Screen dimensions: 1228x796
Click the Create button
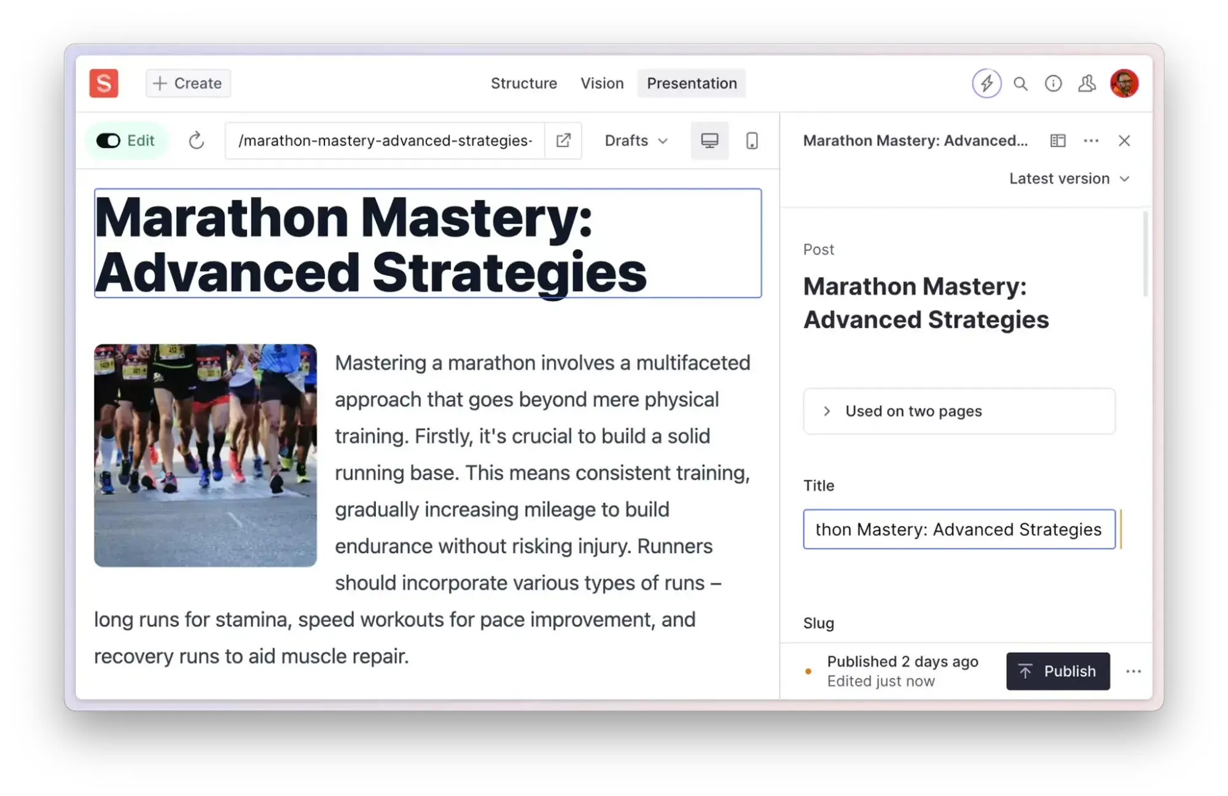pyautogui.click(x=188, y=84)
